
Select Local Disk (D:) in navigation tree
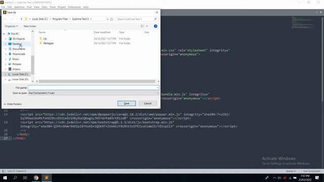pos(20,79)
